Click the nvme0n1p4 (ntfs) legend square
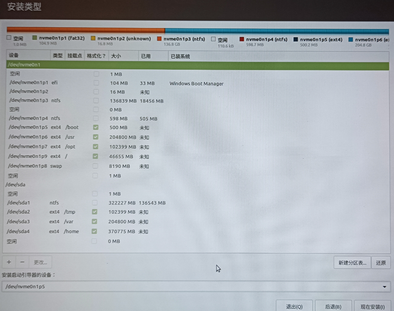This screenshot has width=394, height=311. coord(242,39)
